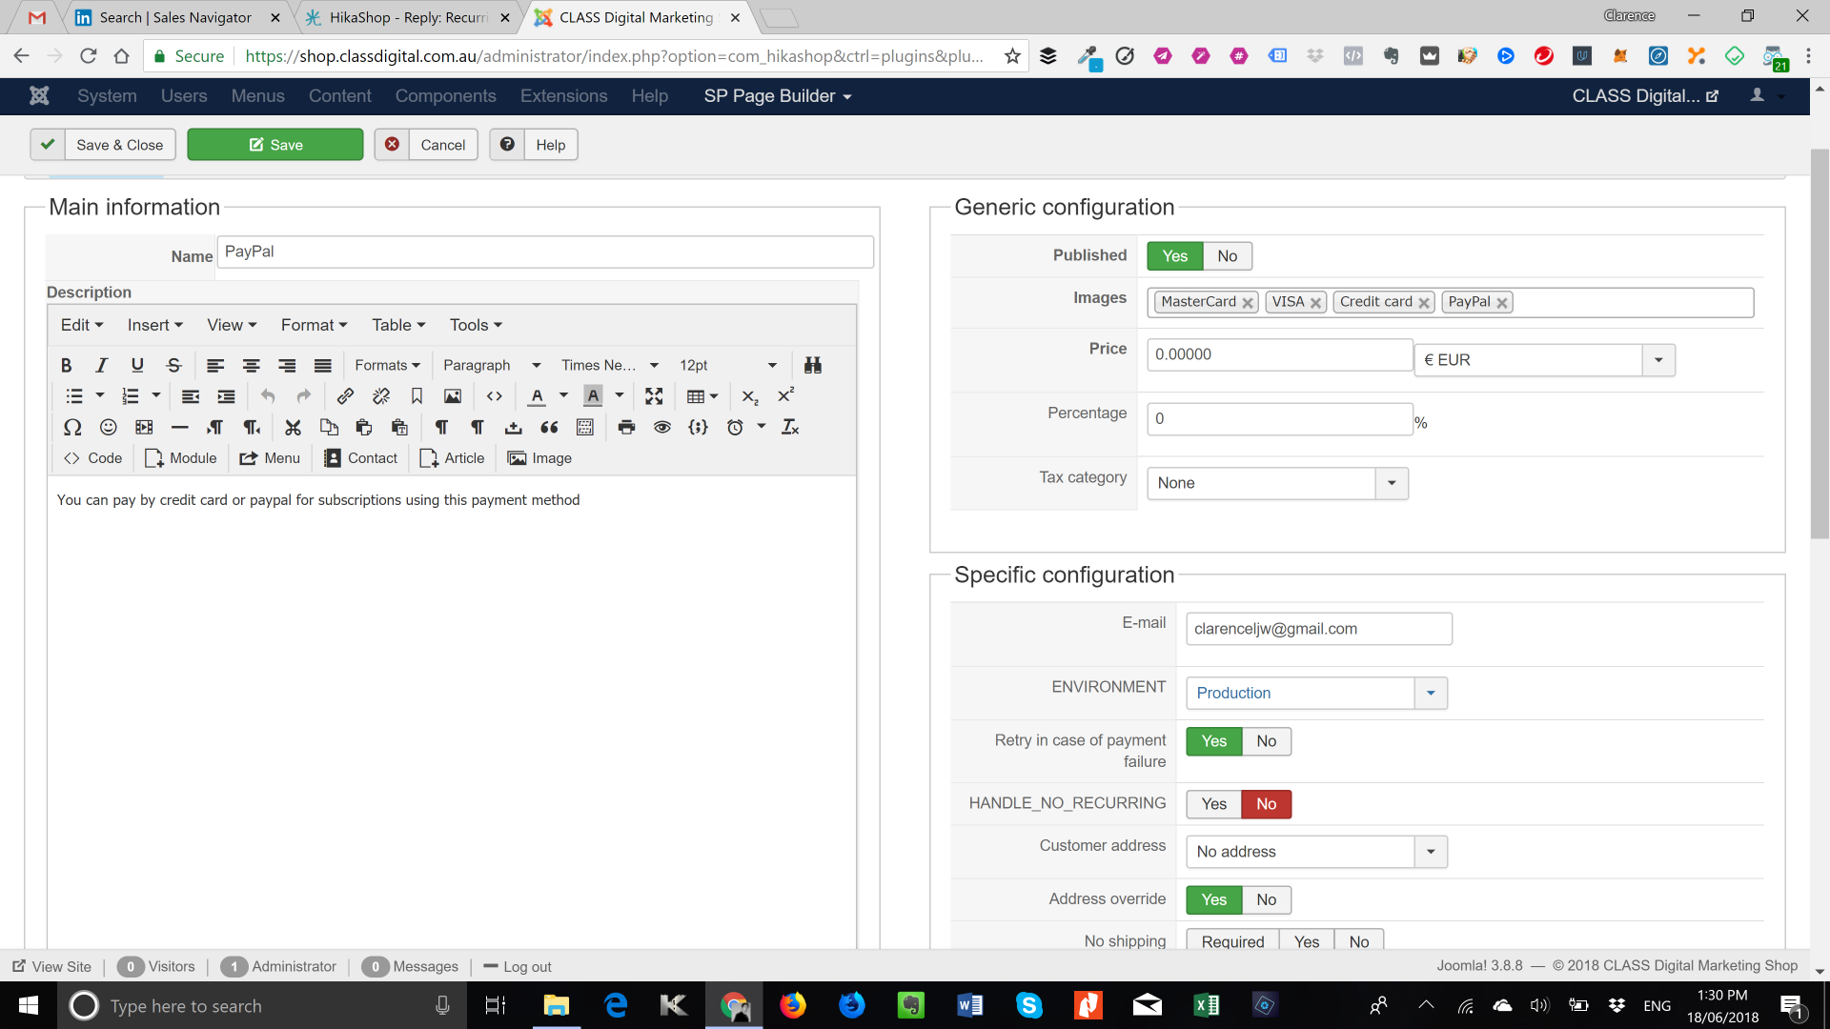Click the Emoticons smiley icon
Screen dimensions: 1830x1029
108,428
